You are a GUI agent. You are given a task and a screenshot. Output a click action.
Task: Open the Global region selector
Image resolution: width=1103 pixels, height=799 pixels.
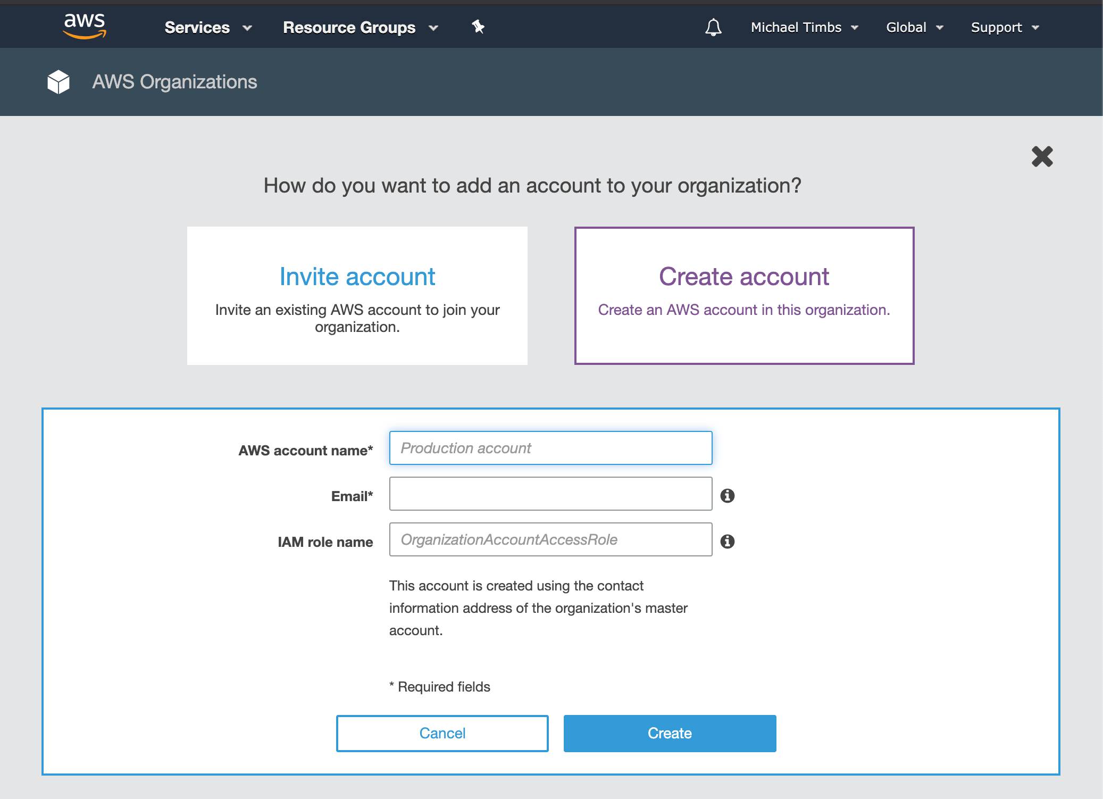914,27
